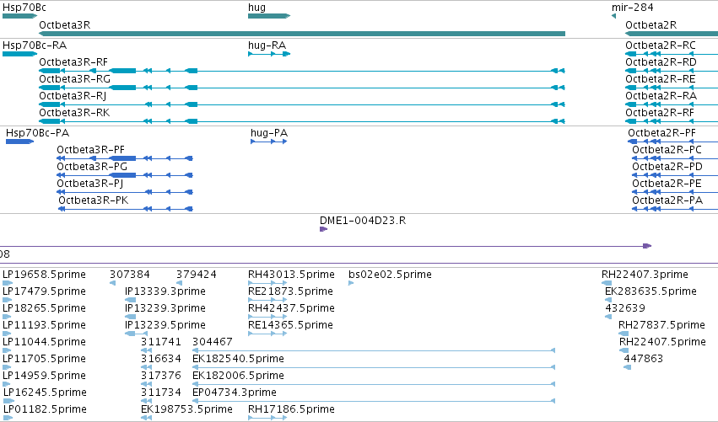Select EST LP16245.5prime
The width and height of the screenshot is (718, 422).
45,393
